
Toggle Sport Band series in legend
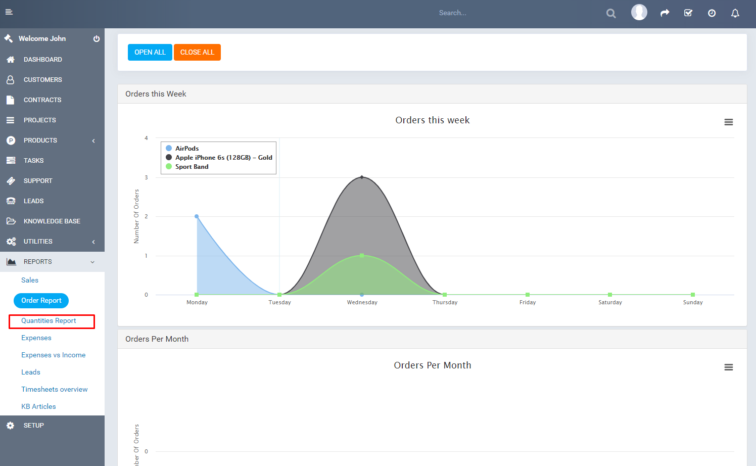click(x=187, y=167)
